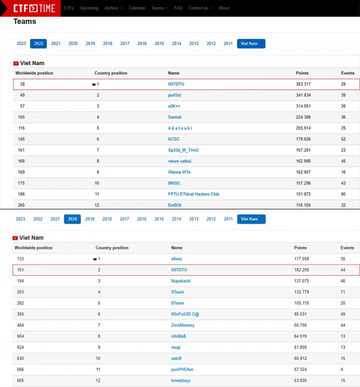
Task: Open the Calendar page from the navbar
Action: click(x=136, y=8)
